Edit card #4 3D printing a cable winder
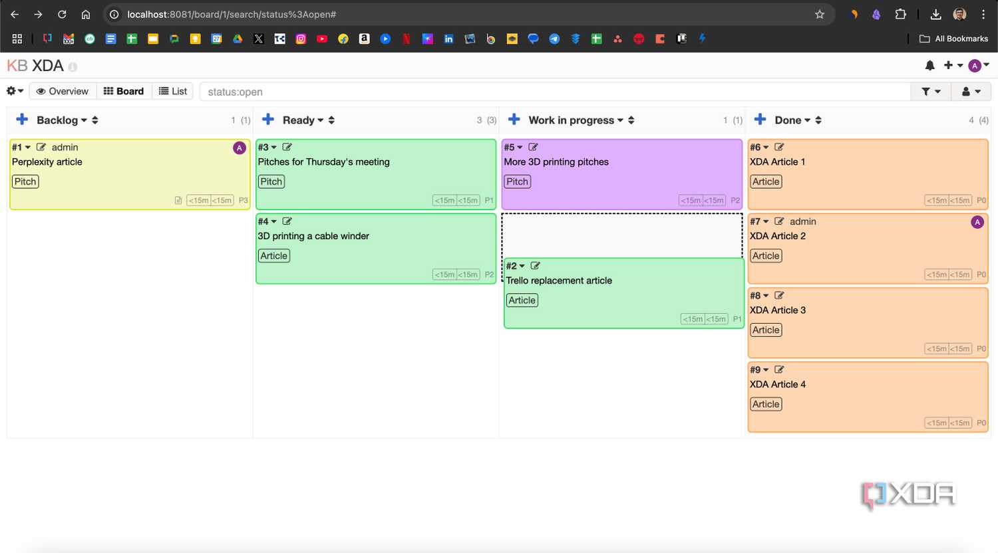998x553 pixels. click(287, 221)
